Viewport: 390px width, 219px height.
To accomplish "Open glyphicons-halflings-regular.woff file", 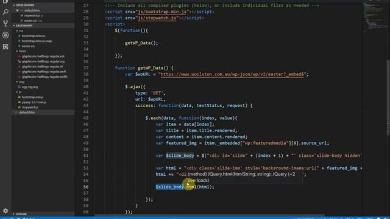I will coord(44,72).
